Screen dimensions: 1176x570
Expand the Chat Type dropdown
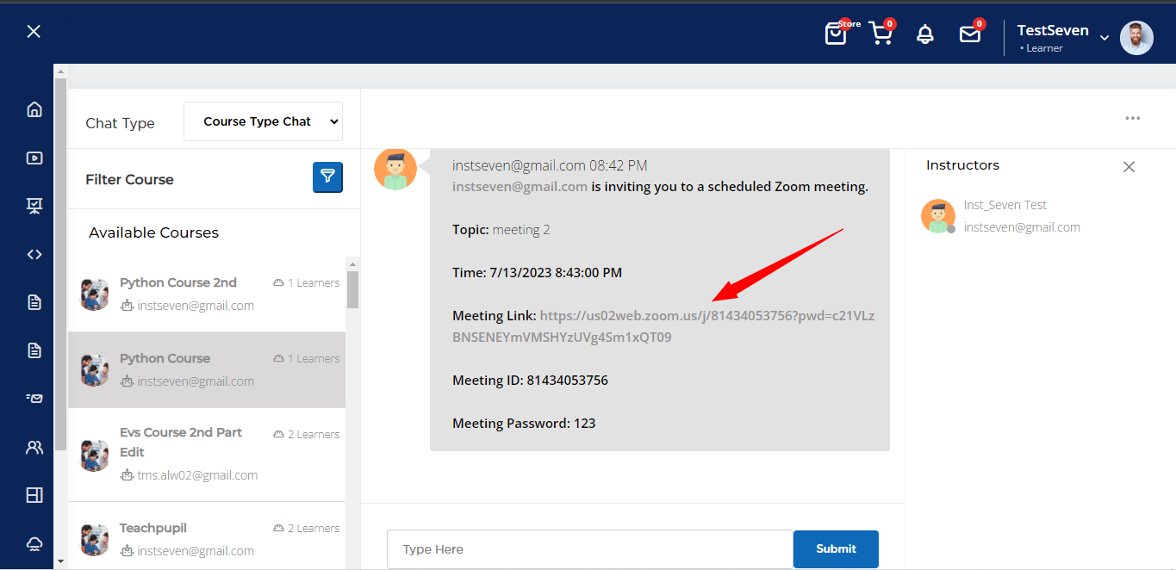click(x=263, y=121)
